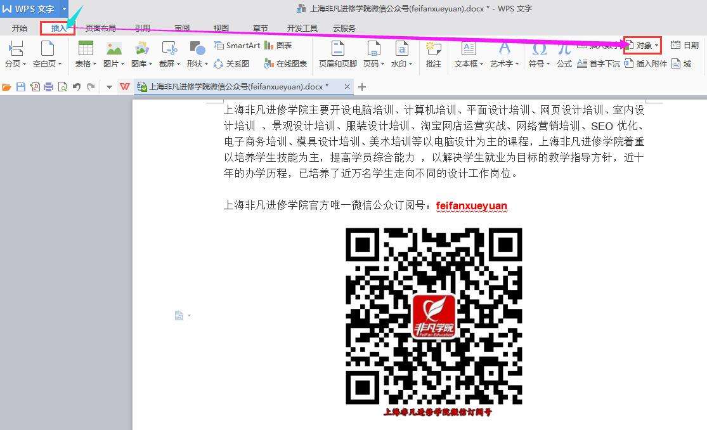Click the WPS 文字 application button
Image resolution: width=707 pixels, height=430 pixels.
coord(30,9)
